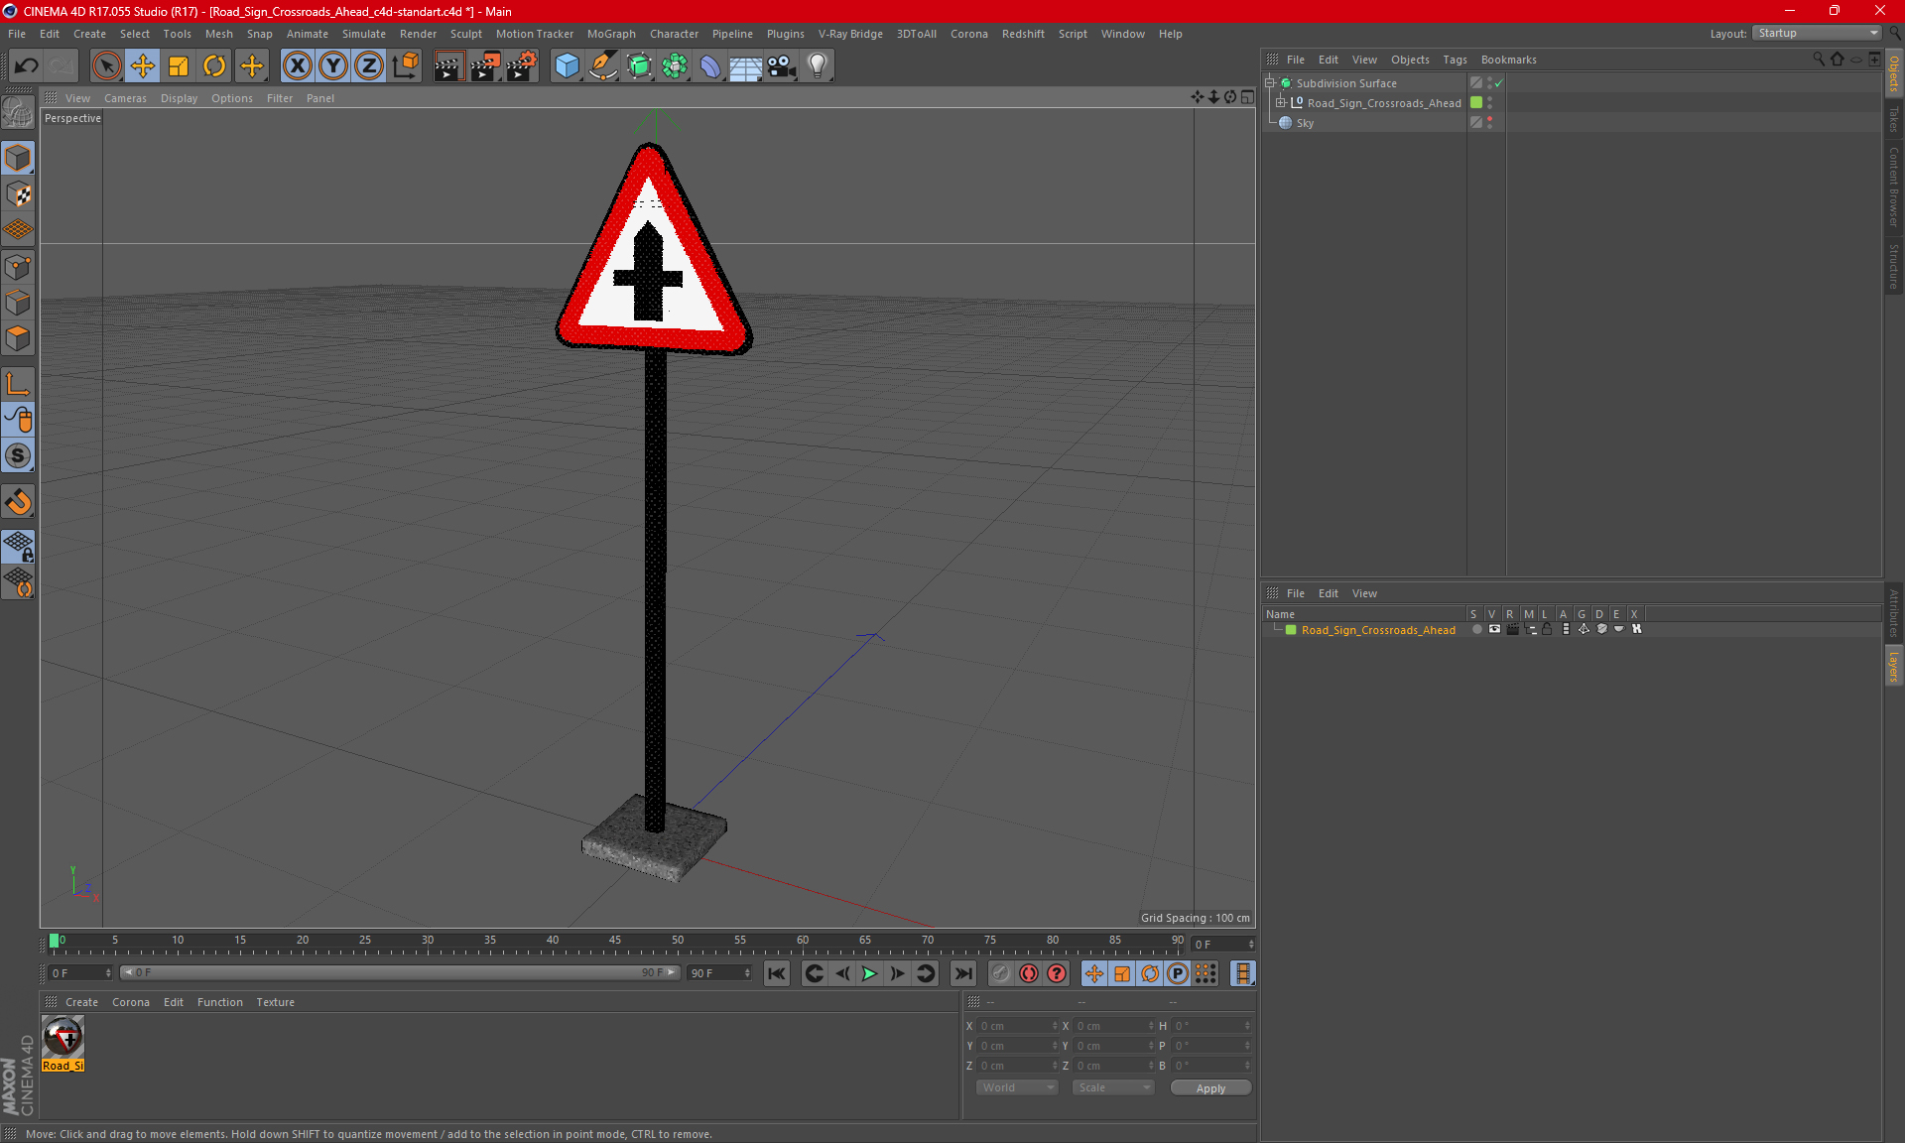The width and height of the screenshot is (1905, 1143).
Task: Add a Floor environment object
Action: (745, 65)
